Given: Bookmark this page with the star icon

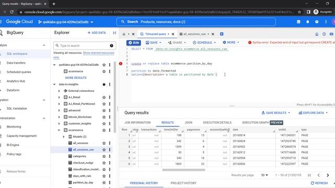Looking at the screenshot, I should (x=299, y=12).
